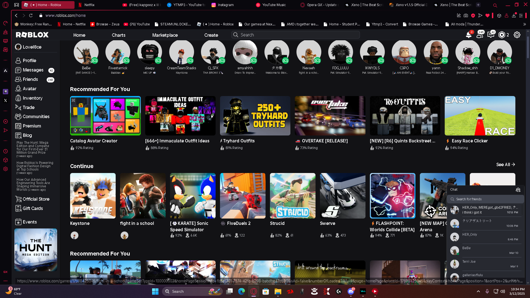Screen dimensions: 530x298
Task: Open the HER_Only chat from 8:48 PM
Action: coord(486,237)
